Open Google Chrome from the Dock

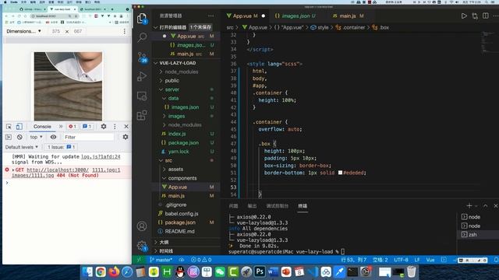pos(101,271)
